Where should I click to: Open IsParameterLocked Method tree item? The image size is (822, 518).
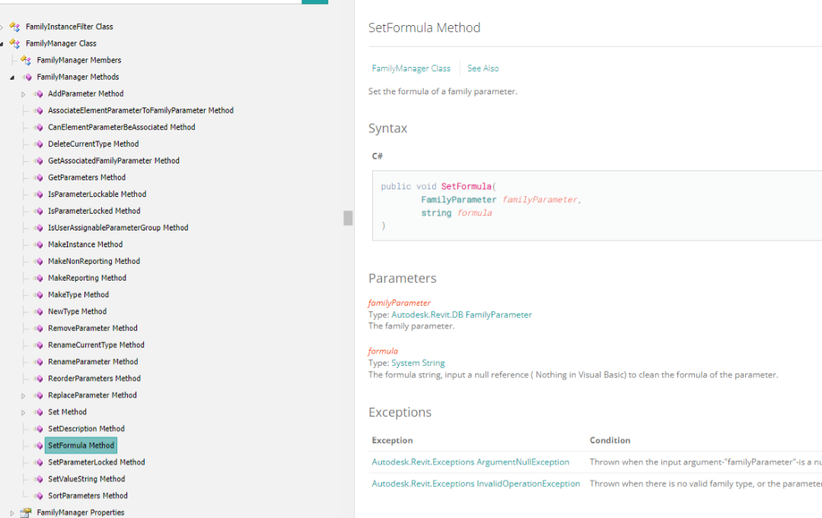94,211
